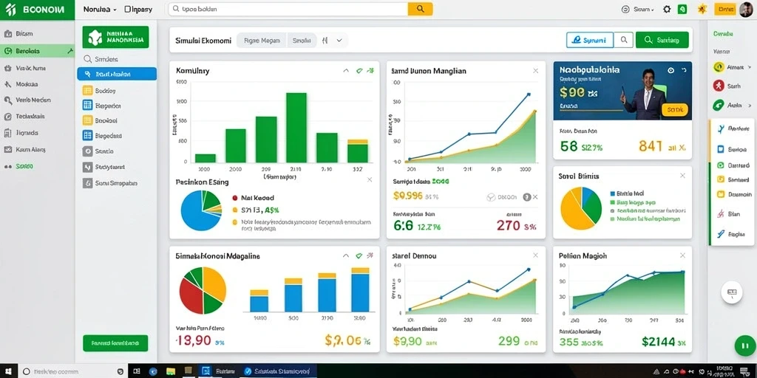Collapse the Komulnry card with its chevron

coord(346,71)
